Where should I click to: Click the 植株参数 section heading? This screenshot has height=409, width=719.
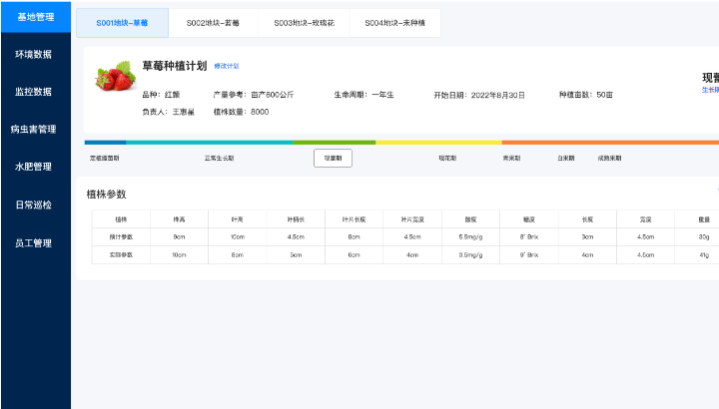point(107,195)
